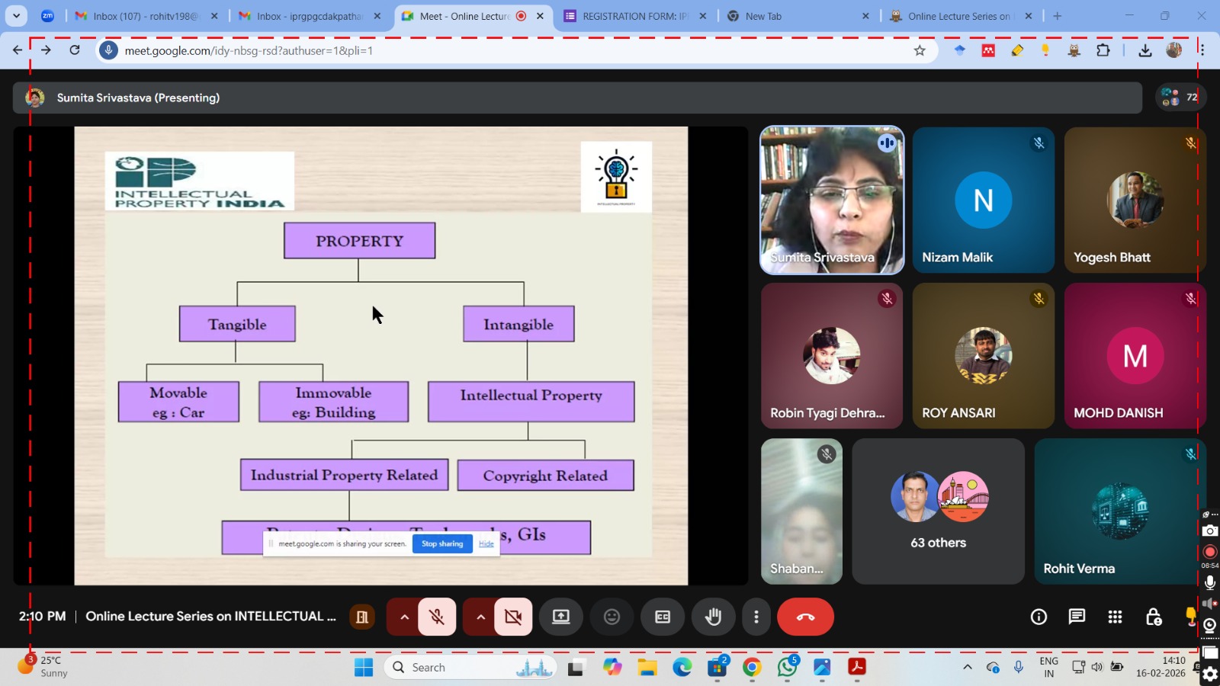The image size is (1220, 686).
Task: Switch to the Inbox (107) Gmail tab
Action: 145,16
